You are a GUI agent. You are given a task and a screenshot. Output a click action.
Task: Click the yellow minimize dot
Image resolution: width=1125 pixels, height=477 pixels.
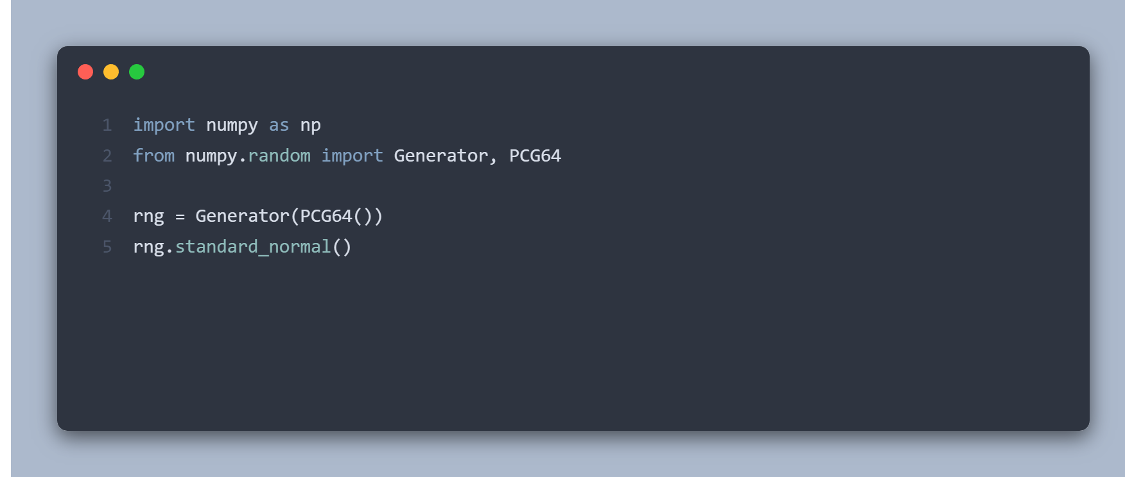[111, 72]
